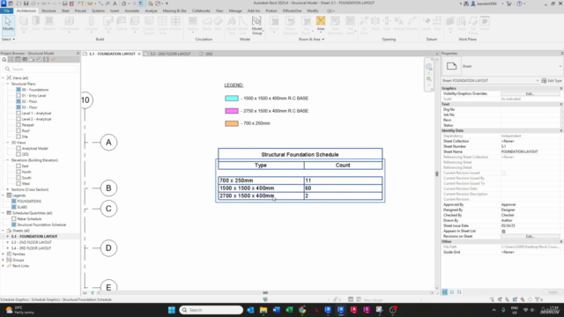The width and height of the screenshot is (564, 317).
Task: Expand the Families node
Action: 4,254
